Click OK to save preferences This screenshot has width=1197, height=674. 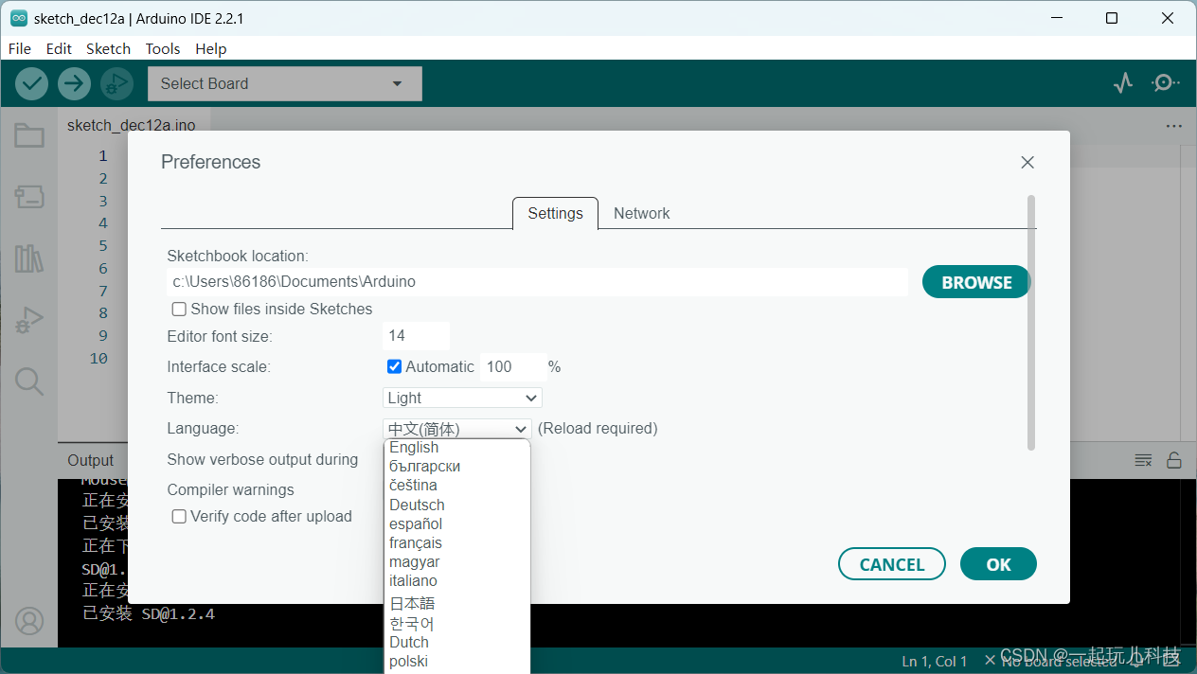point(998,564)
